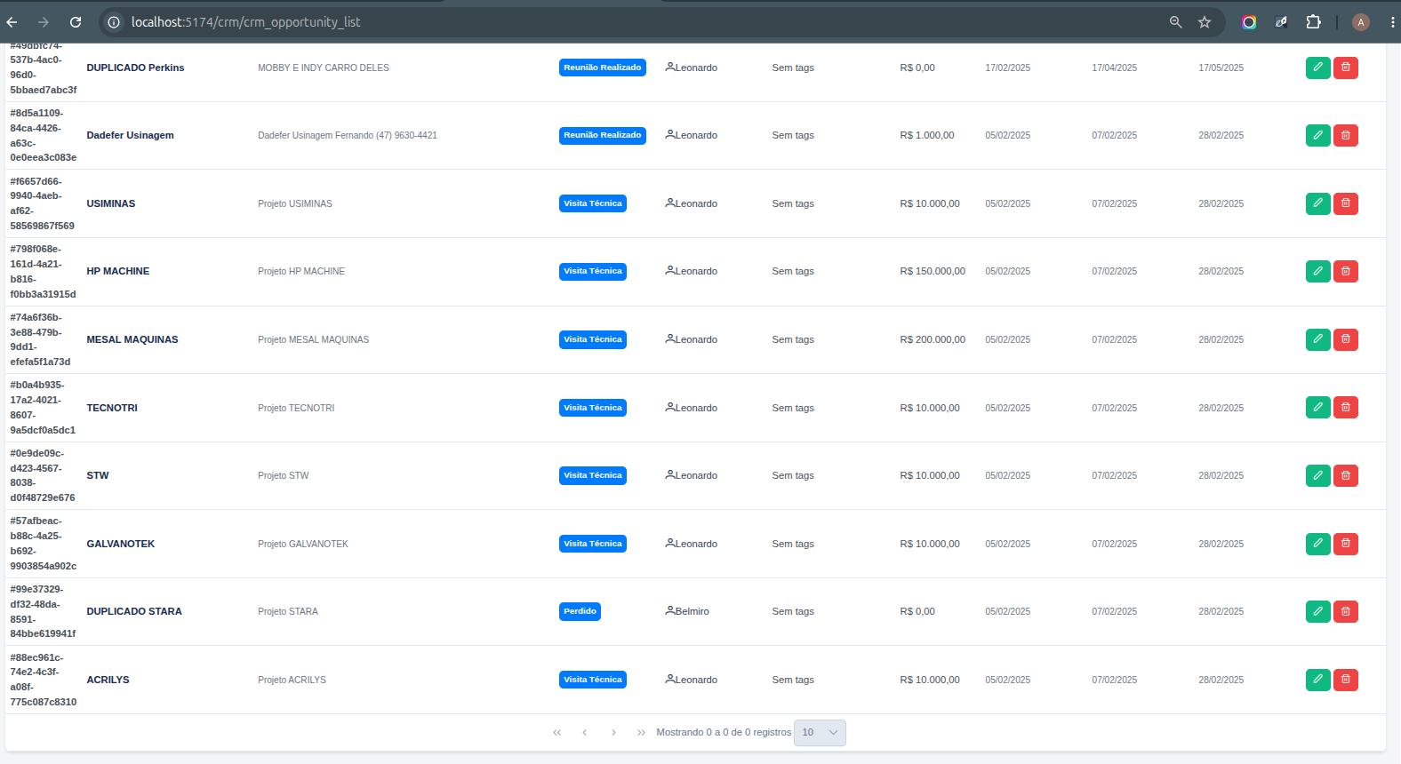1401x764 pixels.
Task: Open the Chrome three-dot menu
Action: pyautogui.click(x=1392, y=22)
